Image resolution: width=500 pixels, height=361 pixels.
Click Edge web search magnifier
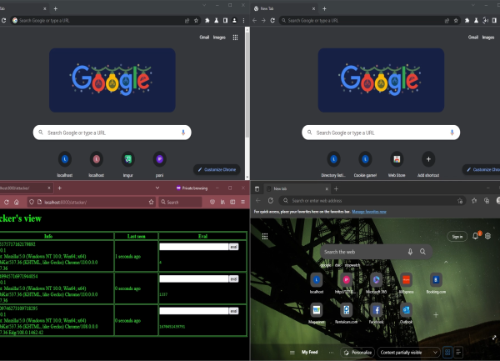422,252
